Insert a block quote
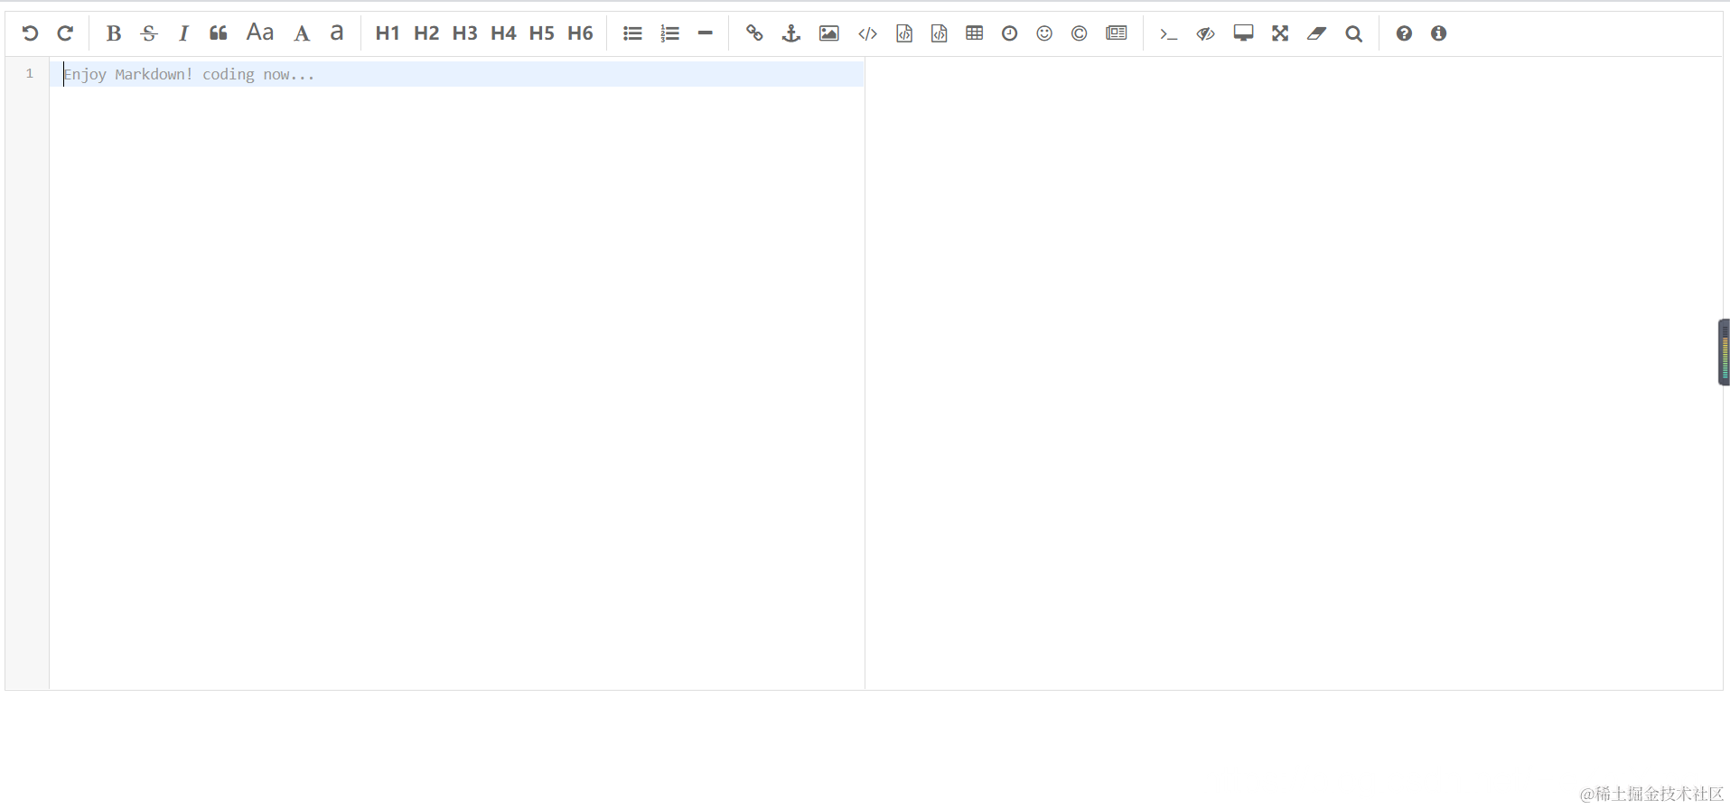Image resolution: width=1730 pixels, height=809 pixels. click(x=218, y=33)
